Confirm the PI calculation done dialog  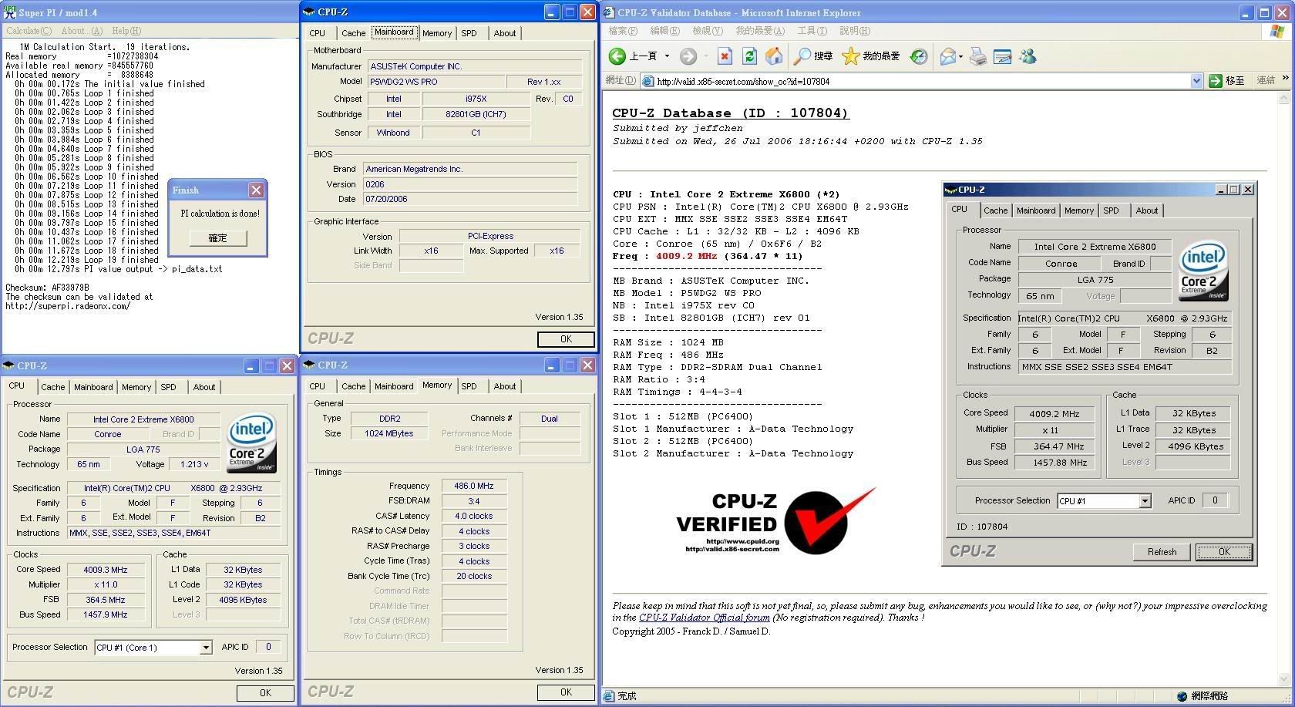(218, 237)
